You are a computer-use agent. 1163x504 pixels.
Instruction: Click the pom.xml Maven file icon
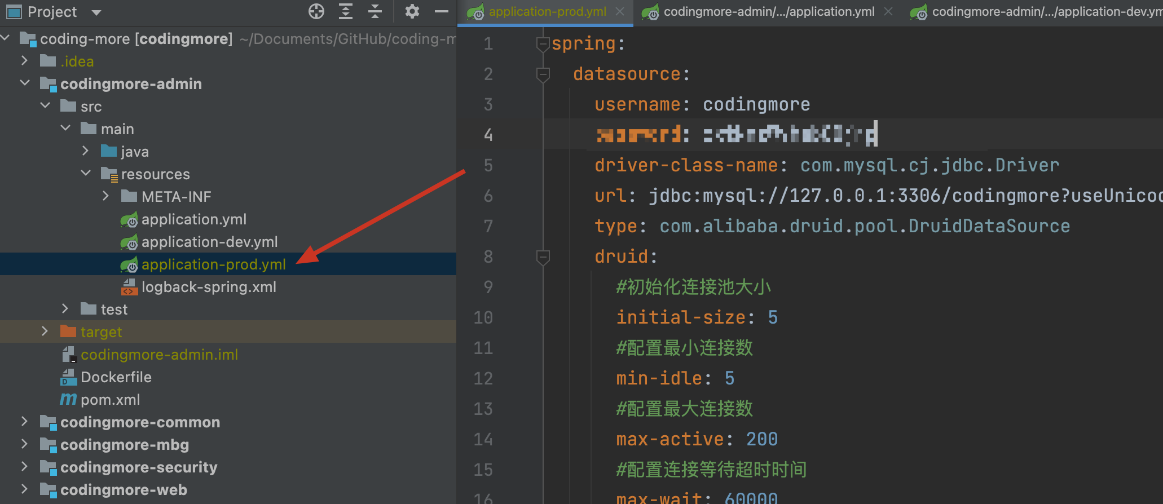coord(68,400)
